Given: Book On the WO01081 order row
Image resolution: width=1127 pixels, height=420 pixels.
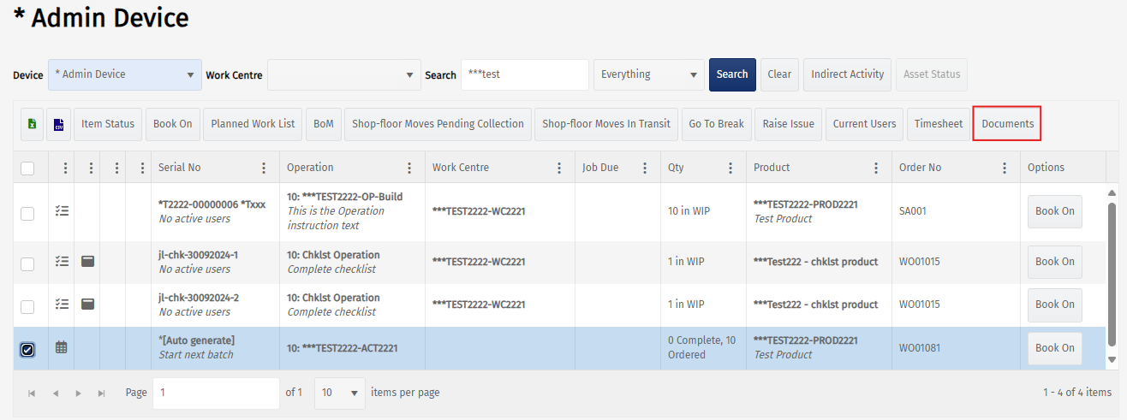Looking at the screenshot, I should [x=1054, y=348].
